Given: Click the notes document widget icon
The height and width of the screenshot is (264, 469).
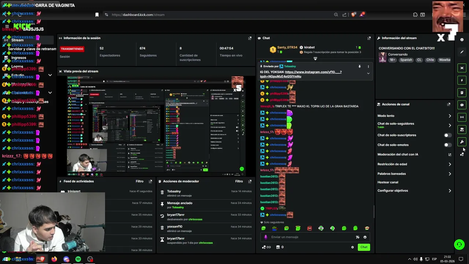Looking at the screenshot, I should [462, 93].
